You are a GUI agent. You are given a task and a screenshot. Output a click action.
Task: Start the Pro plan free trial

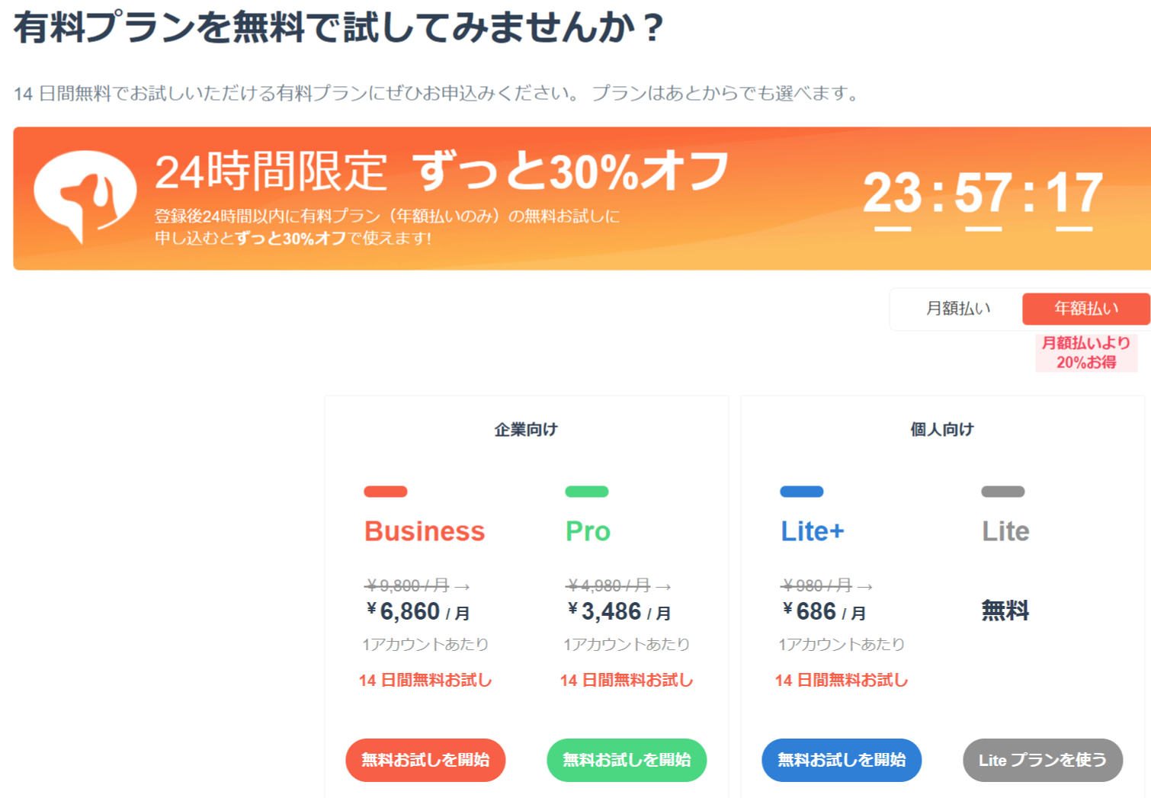627,760
